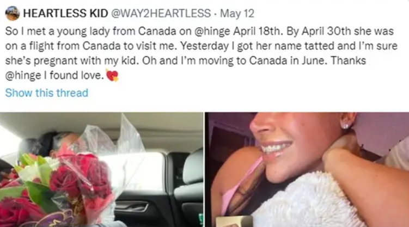409x227 pixels.
Task: Open the tweet's May 12 timestamp
Action: point(237,14)
